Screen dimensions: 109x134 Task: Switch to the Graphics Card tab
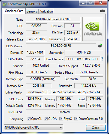tap(14, 11)
